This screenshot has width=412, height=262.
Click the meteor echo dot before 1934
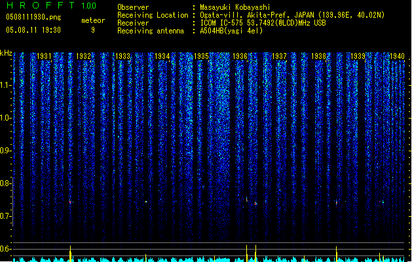coord(146,202)
